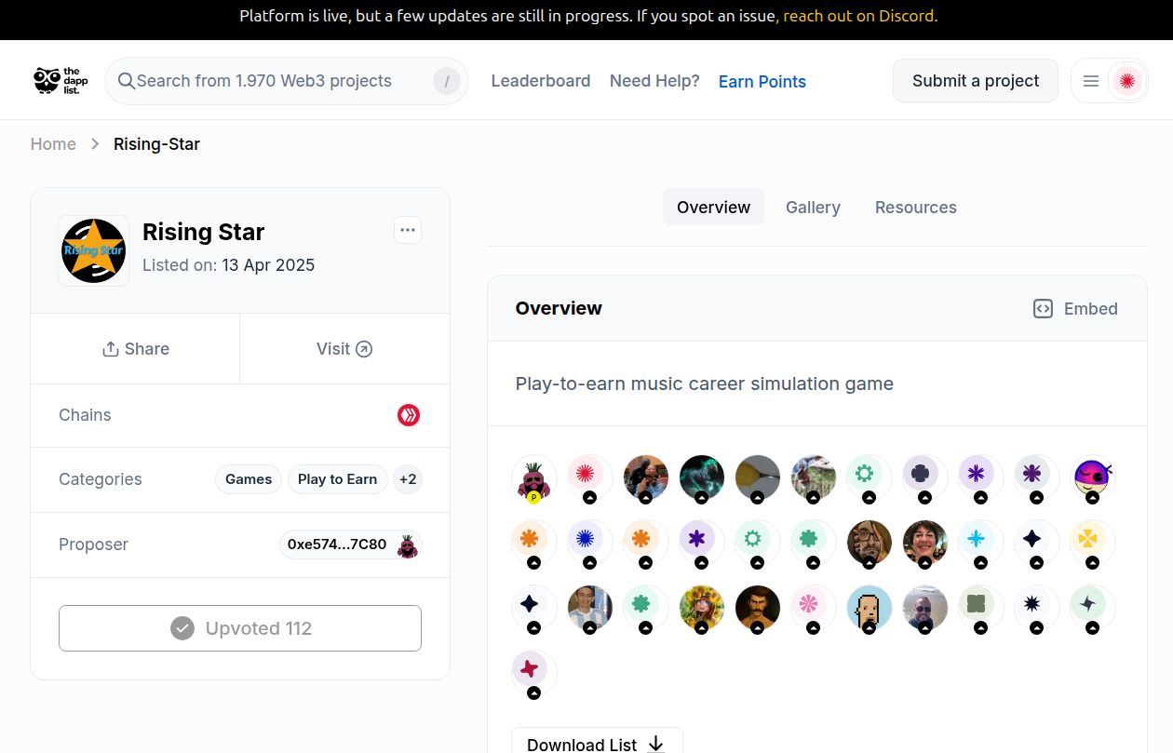Click the sunflower girl illustration avatar
The height and width of the screenshot is (753, 1173).
pos(701,609)
